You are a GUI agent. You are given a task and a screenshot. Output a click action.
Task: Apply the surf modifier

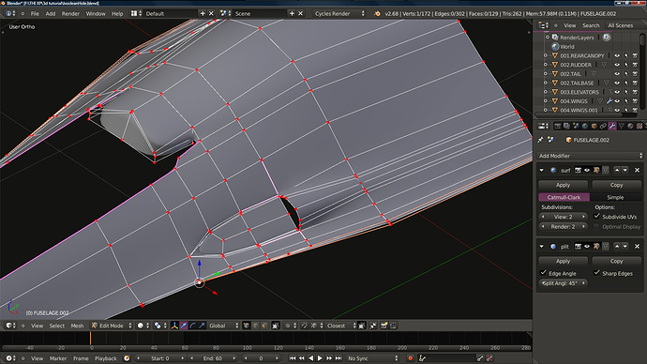564,185
